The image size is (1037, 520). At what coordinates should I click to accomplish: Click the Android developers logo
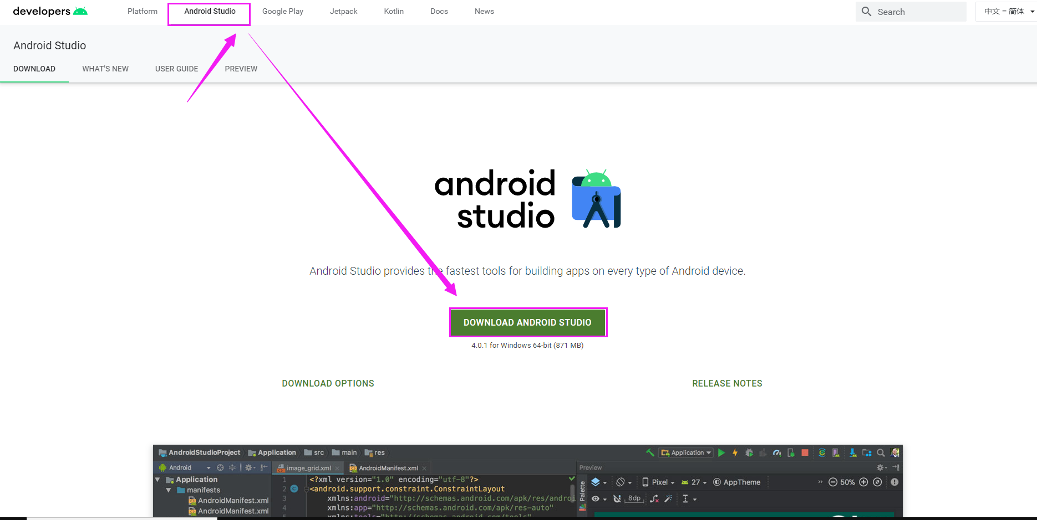[x=50, y=11]
